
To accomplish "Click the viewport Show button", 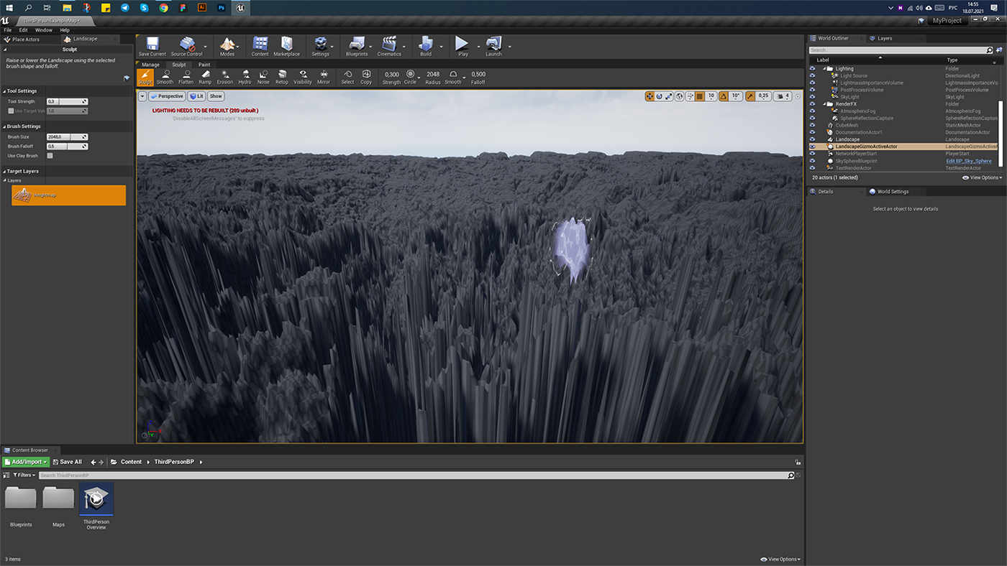I will pos(216,96).
